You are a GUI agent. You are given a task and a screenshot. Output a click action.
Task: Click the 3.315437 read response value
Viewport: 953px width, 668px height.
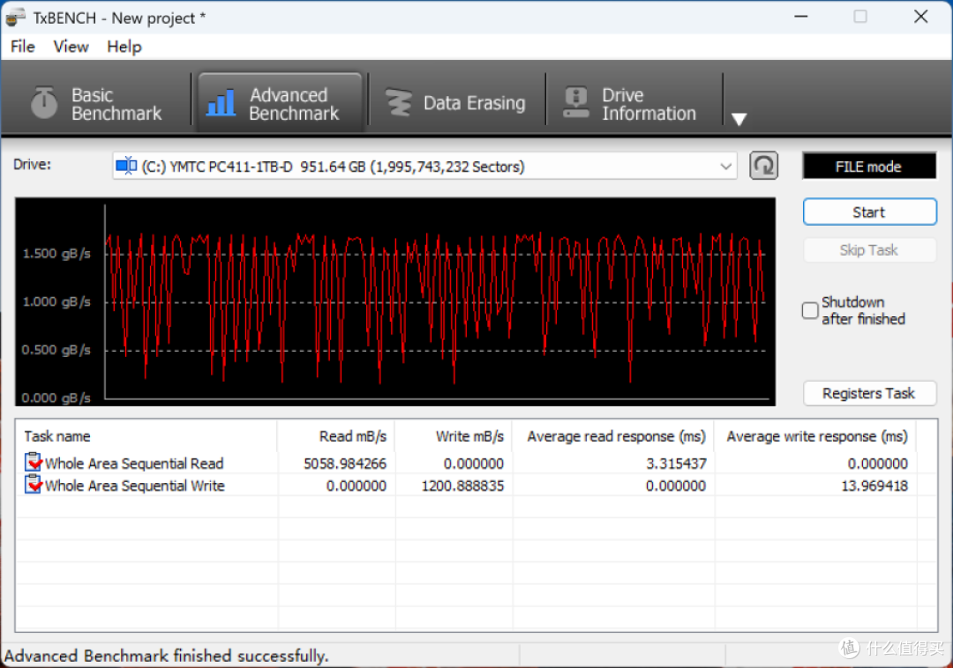pyautogui.click(x=676, y=464)
